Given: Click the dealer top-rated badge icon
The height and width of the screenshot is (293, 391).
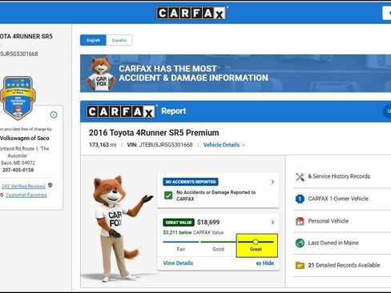Looking at the screenshot, I should click(x=18, y=98).
